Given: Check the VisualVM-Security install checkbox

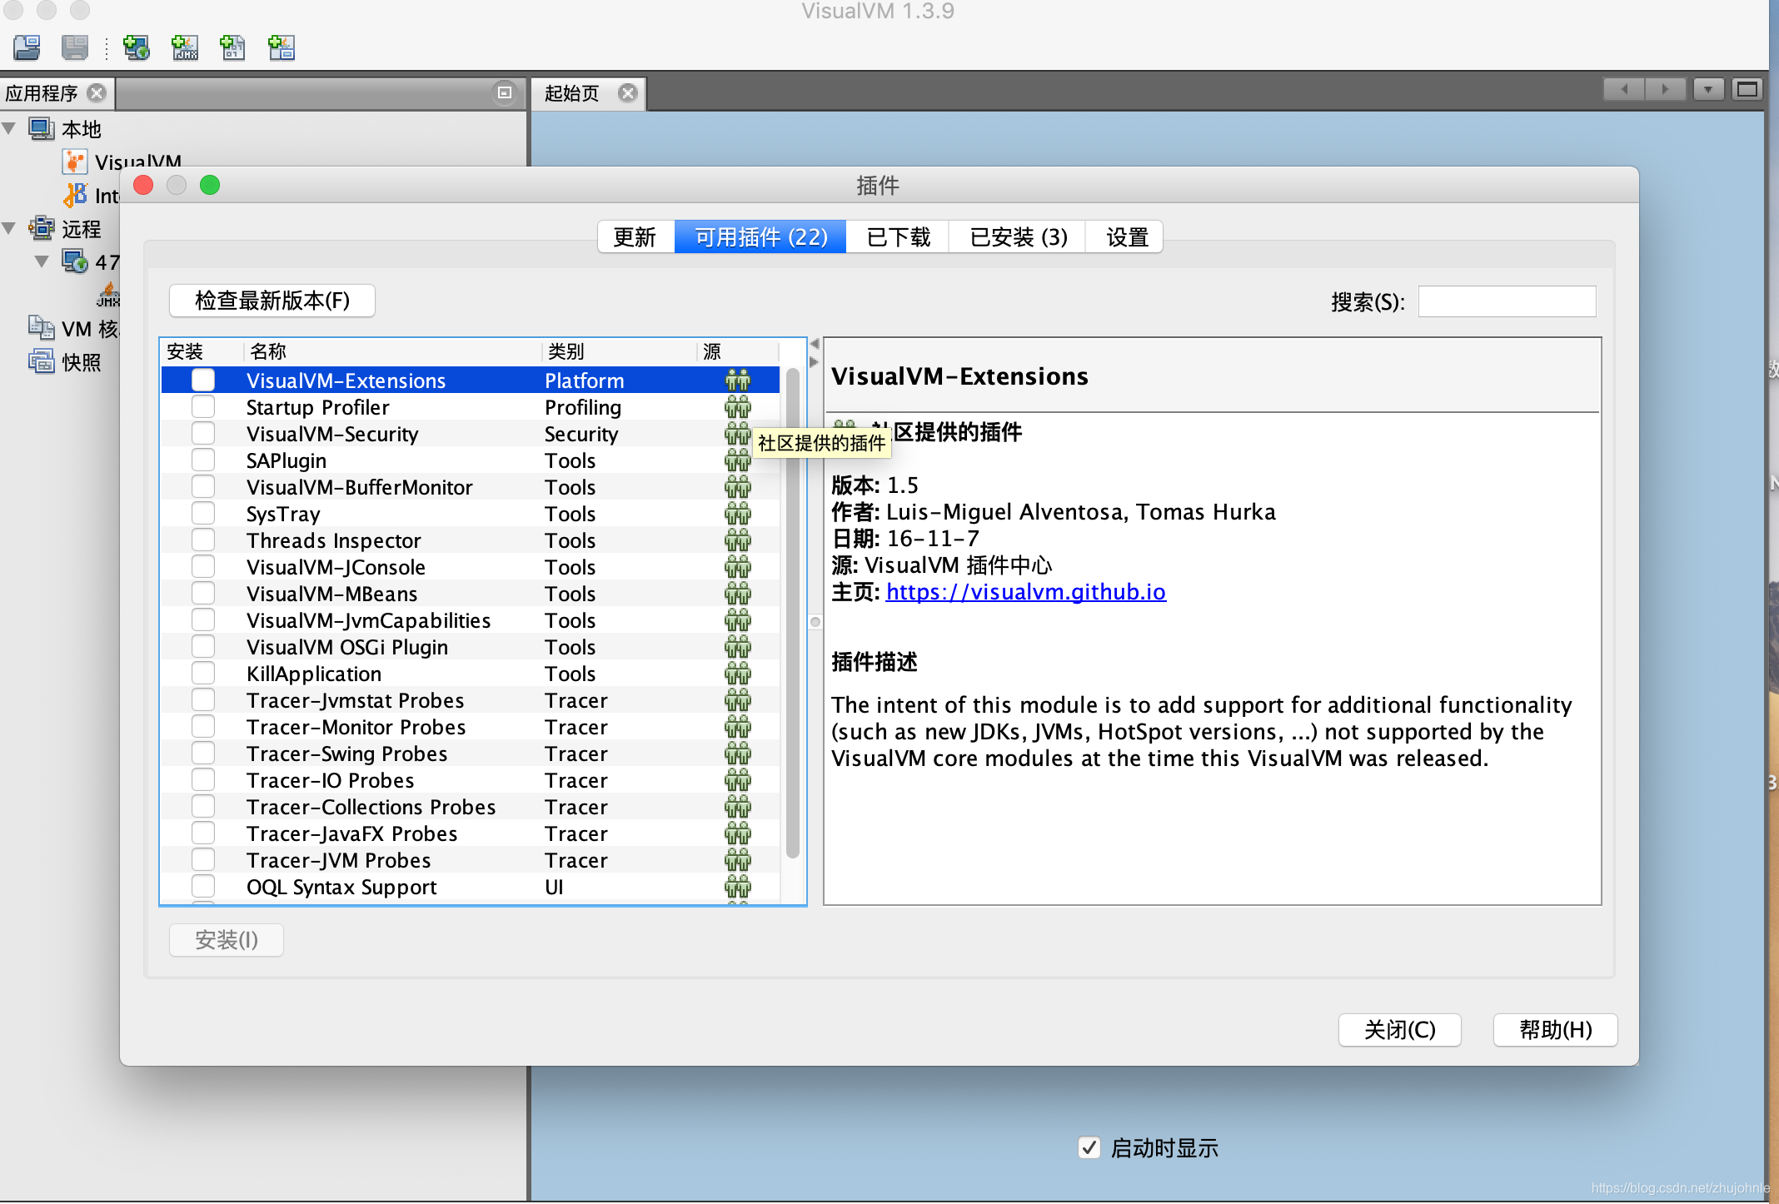Looking at the screenshot, I should coord(203,434).
